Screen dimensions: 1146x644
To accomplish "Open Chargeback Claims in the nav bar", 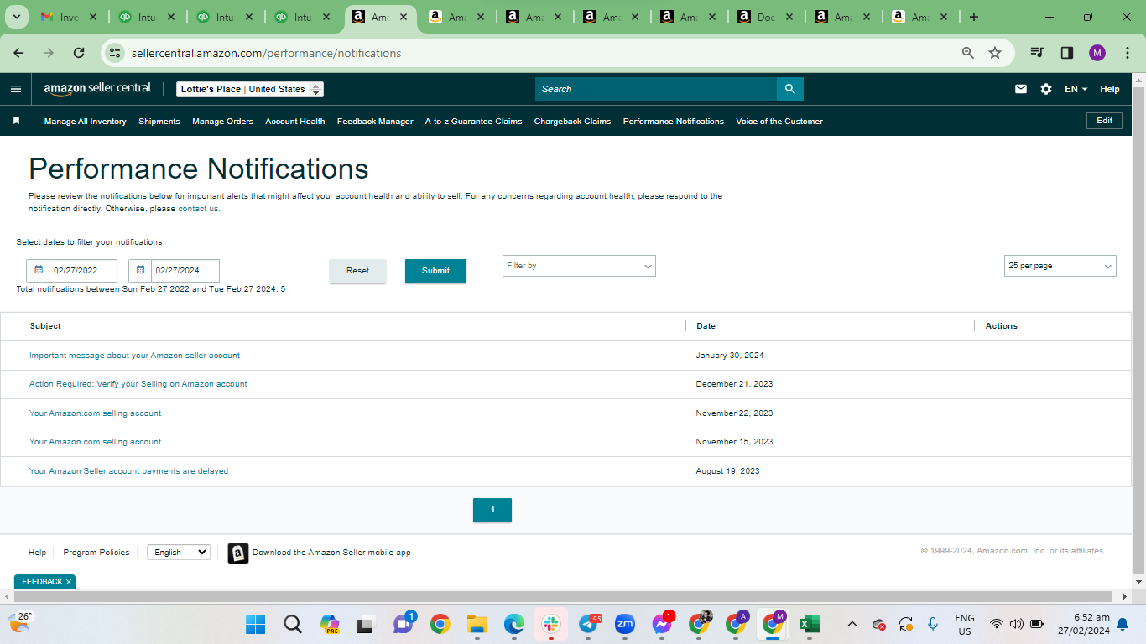I will [x=572, y=122].
